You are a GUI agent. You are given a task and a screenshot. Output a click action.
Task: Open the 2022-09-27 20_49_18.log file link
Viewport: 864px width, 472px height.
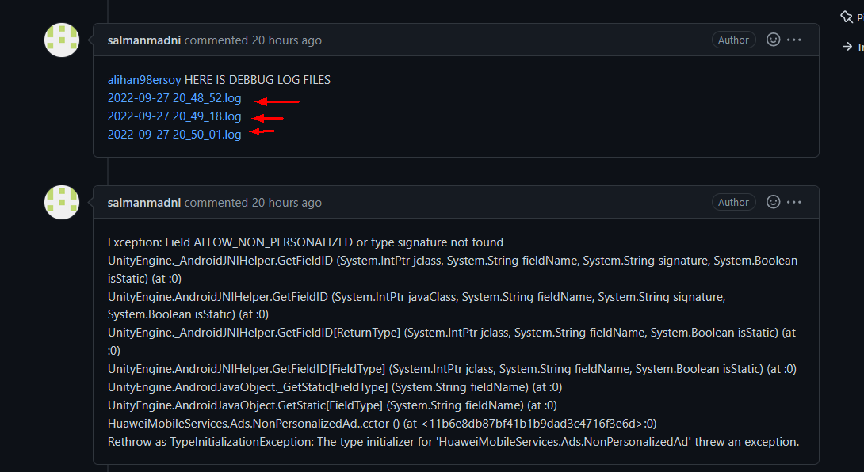click(x=174, y=116)
